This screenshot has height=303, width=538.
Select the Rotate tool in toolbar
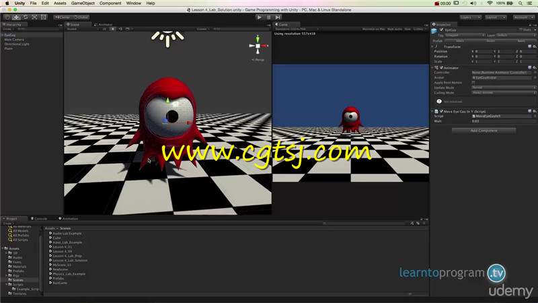[x=26, y=18]
